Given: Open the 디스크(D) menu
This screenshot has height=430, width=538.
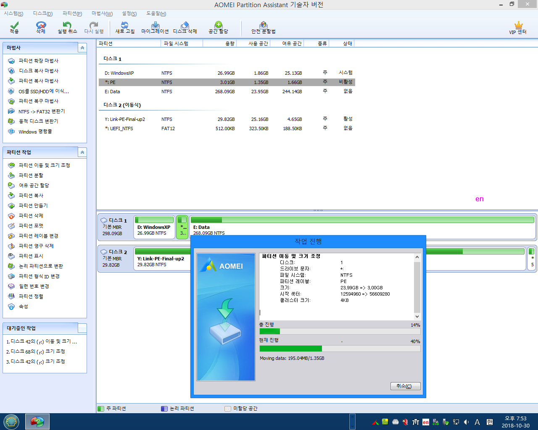Looking at the screenshot, I should 43,13.
